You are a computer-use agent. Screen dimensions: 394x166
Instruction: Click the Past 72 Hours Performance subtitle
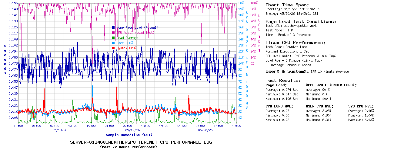click(x=129, y=147)
